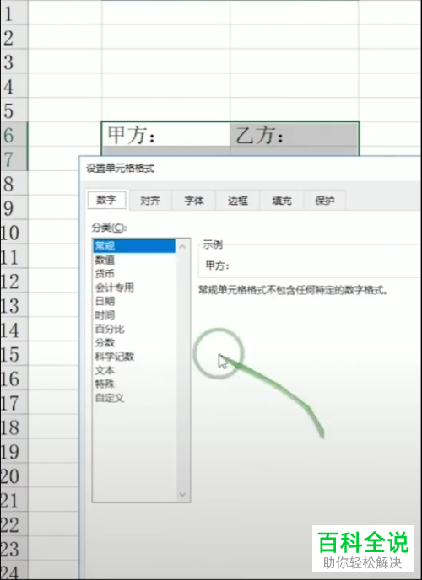Click the category list scroll down arrow
The image size is (422, 580).
tap(182, 494)
